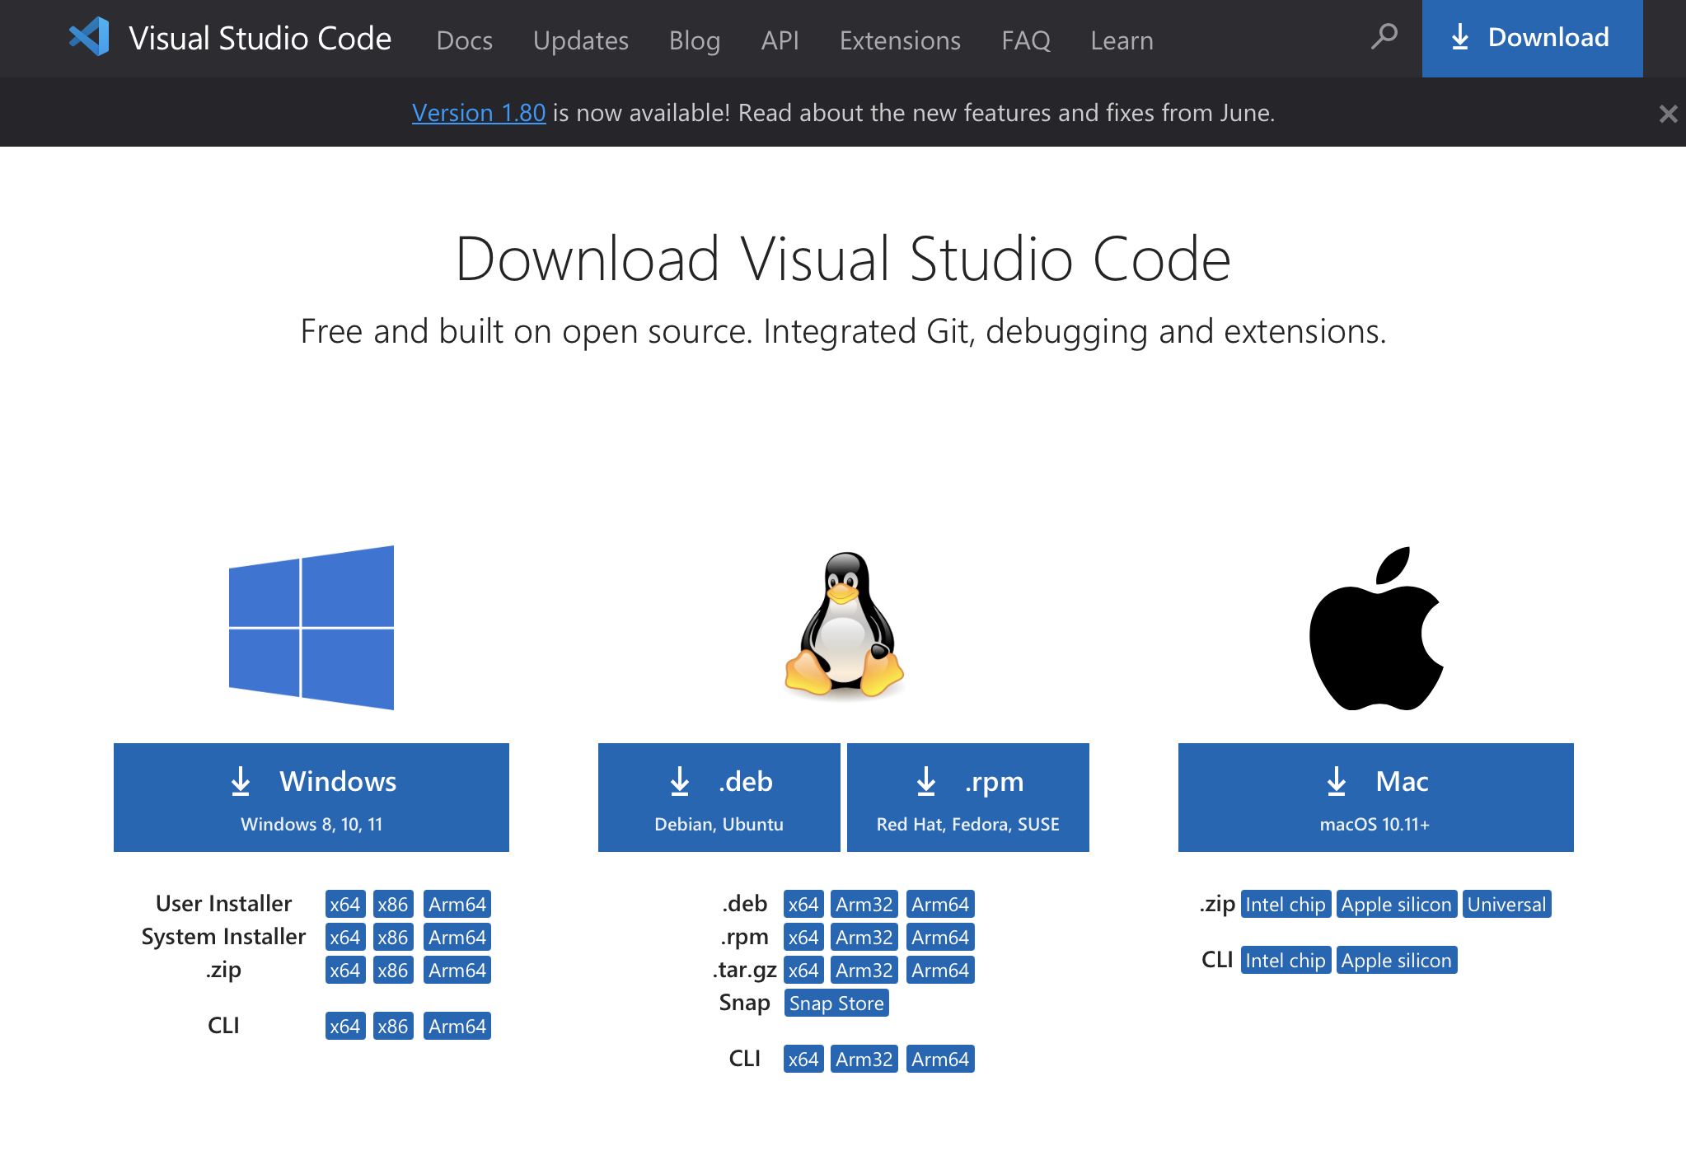Screen dimensions: 1686x1165
Task: Download Linux CLI x64
Action: pos(803,1060)
